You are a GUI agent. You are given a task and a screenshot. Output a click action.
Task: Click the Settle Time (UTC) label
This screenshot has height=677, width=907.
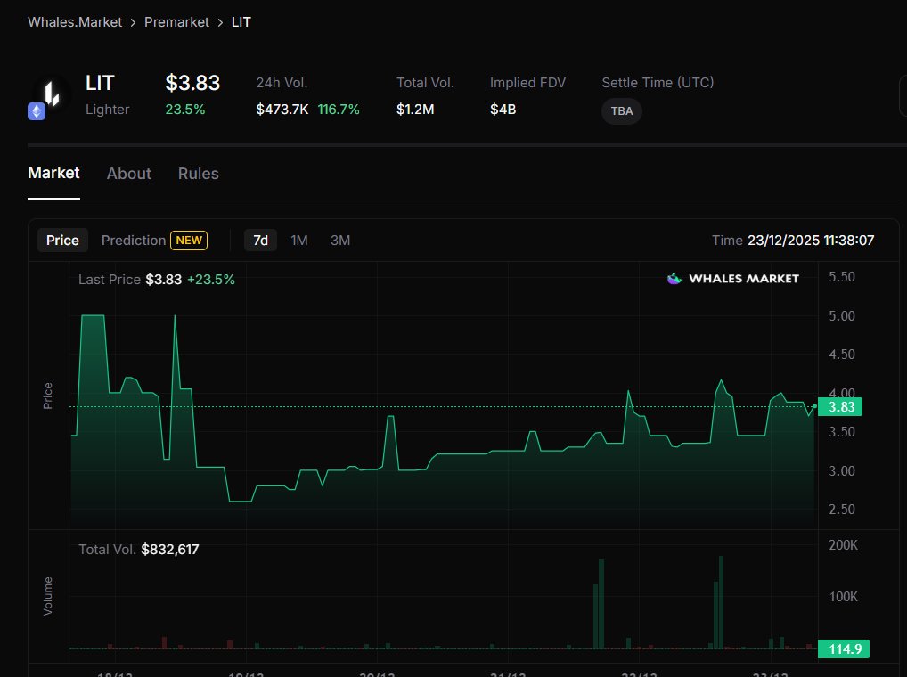coord(658,83)
